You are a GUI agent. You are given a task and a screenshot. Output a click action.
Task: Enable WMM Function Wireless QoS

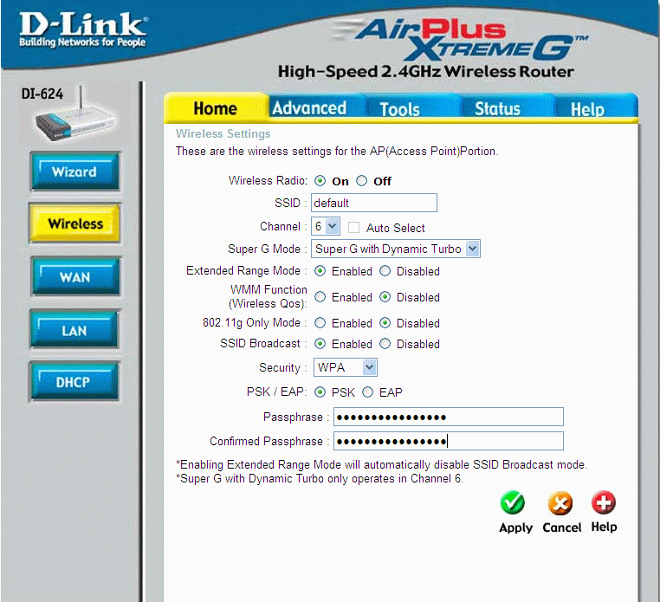point(320,297)
